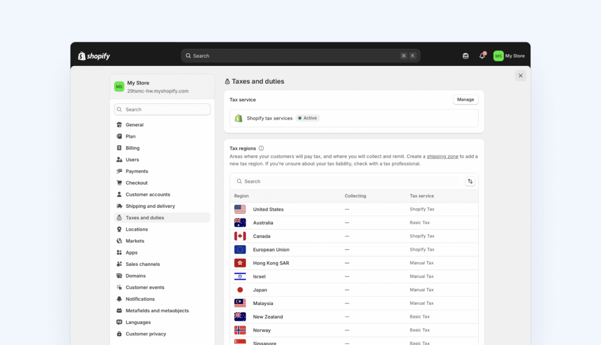Screen dimensions: 601x345
Task: Click the Apps grid icon
Action: coord(119,252)
